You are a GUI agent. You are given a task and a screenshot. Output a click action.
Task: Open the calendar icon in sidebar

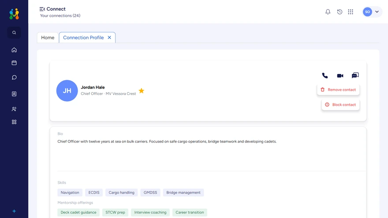click(14, 63)
